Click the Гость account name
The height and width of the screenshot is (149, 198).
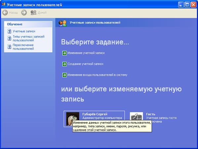coord(151,114)
